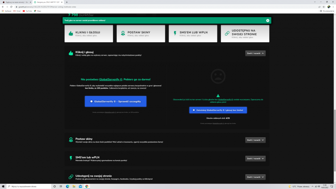Open the volume icon in the system tray
The width and height of the screenshot is (336, 189).
click(x=319, y=186)
